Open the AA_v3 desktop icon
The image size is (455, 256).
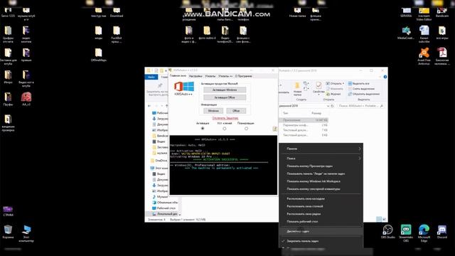click(x=26, y=99)
